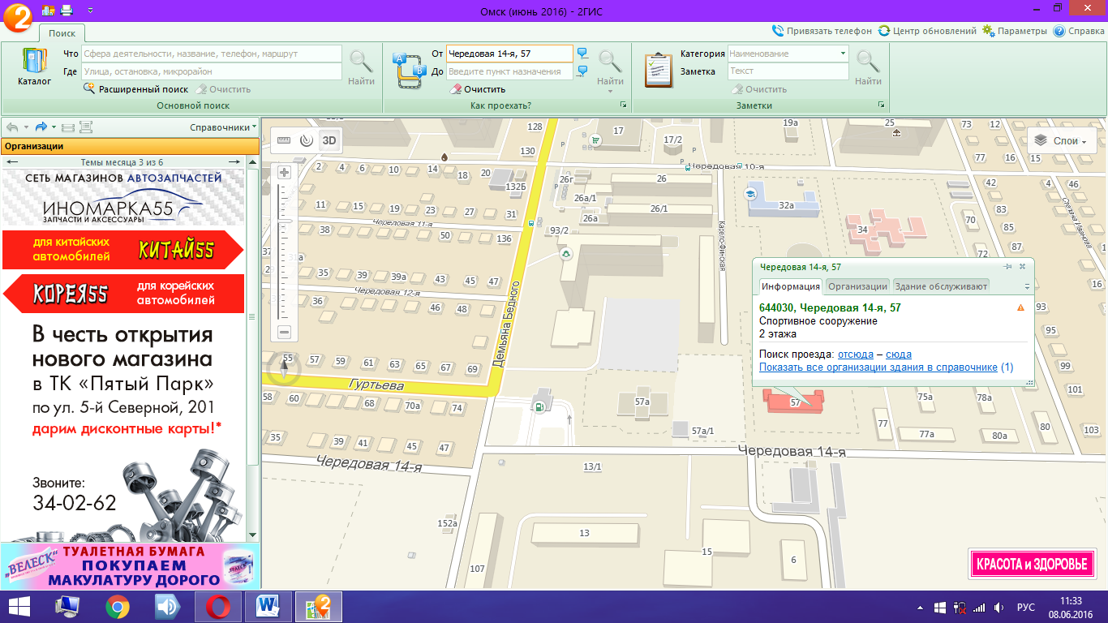
Task: Go forward with the blue arrow
Action: (41, 127)
